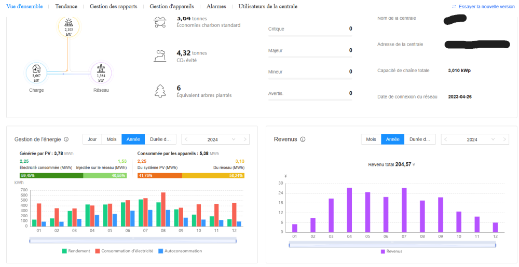The height and width of the screenshot is (267, 519).
Task: Click the energy chart zoom range slider
Action: [133, 241]
